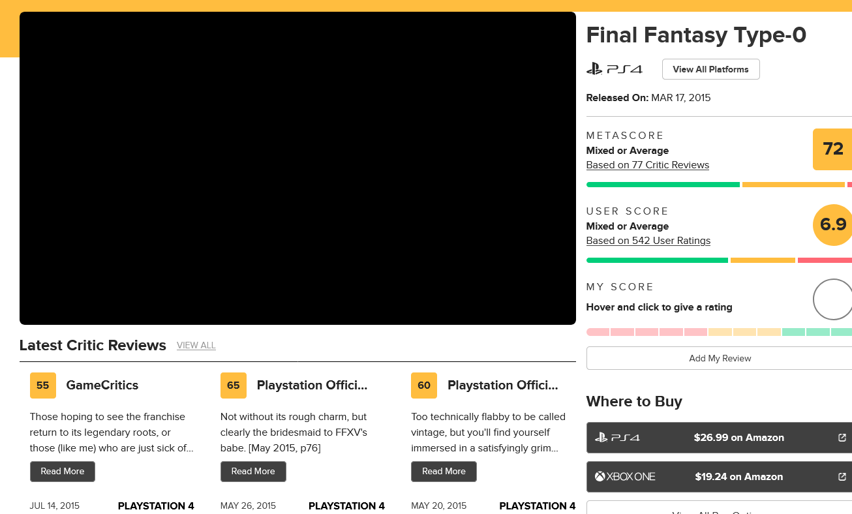Click the 65 review score badge
Viewport: 852px width, 514px height.
click(234, 385)
